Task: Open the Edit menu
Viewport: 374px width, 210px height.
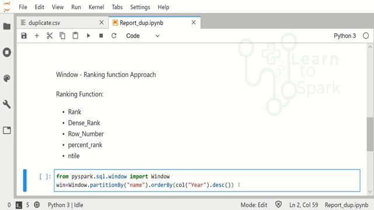Action: coord(39,7)
